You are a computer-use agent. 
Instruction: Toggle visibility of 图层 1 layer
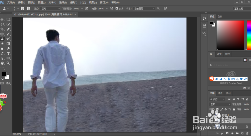211,115
